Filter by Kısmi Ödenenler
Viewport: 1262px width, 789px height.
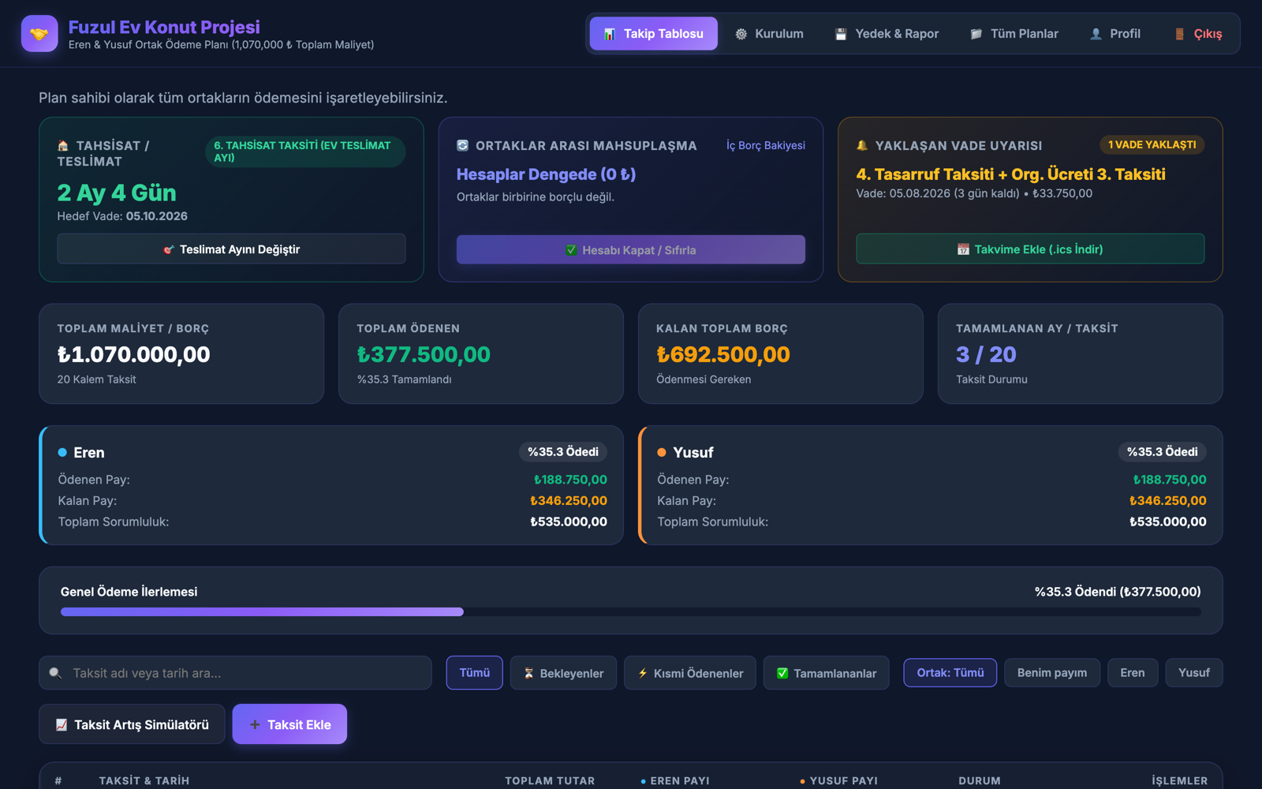(690, 673)
